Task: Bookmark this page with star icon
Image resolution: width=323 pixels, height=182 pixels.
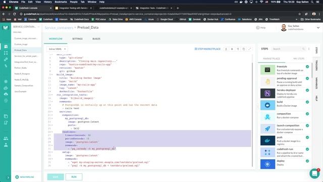Action: click(x=299, y=14)
